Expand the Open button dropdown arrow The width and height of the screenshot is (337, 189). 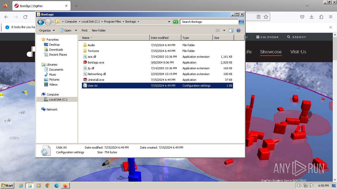click(x=76, y=30)
